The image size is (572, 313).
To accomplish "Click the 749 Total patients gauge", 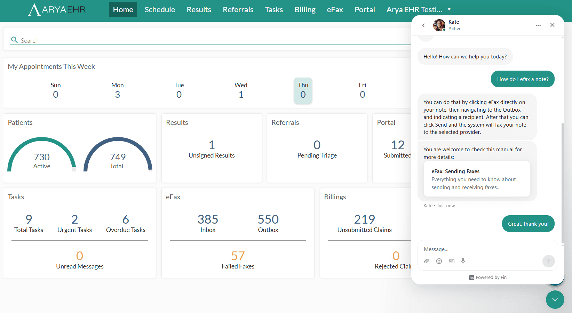I will click(x=118, y=154).
